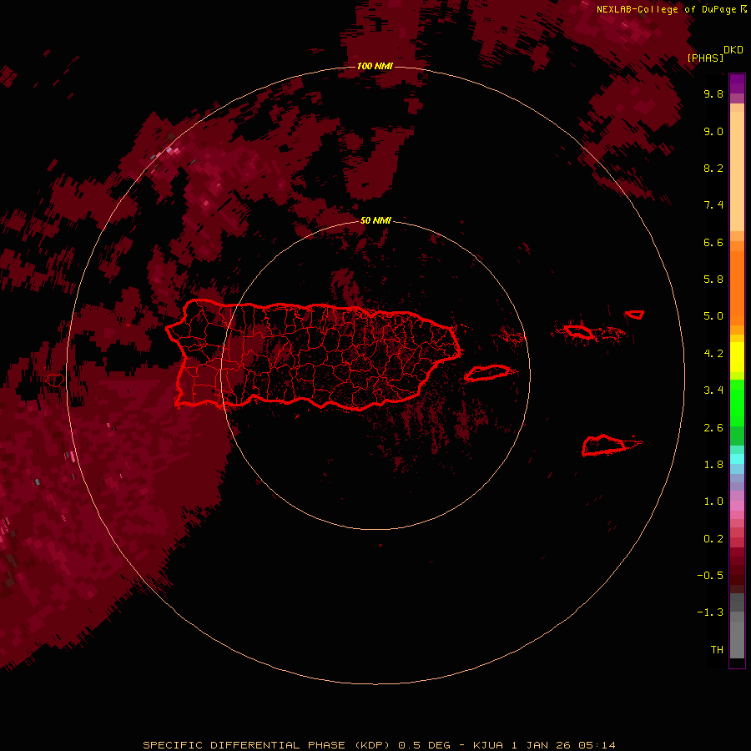
Task: Click the -0.5 color scale value
Action: click(x=710, y=576)
